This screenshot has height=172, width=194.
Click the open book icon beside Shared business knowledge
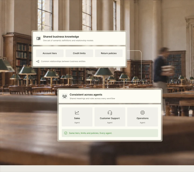[x=39, y=38]
